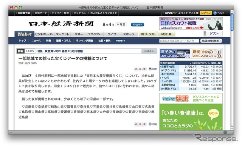Expand the more dropdown menu
The image size is (242, 146).
[120, 41]
